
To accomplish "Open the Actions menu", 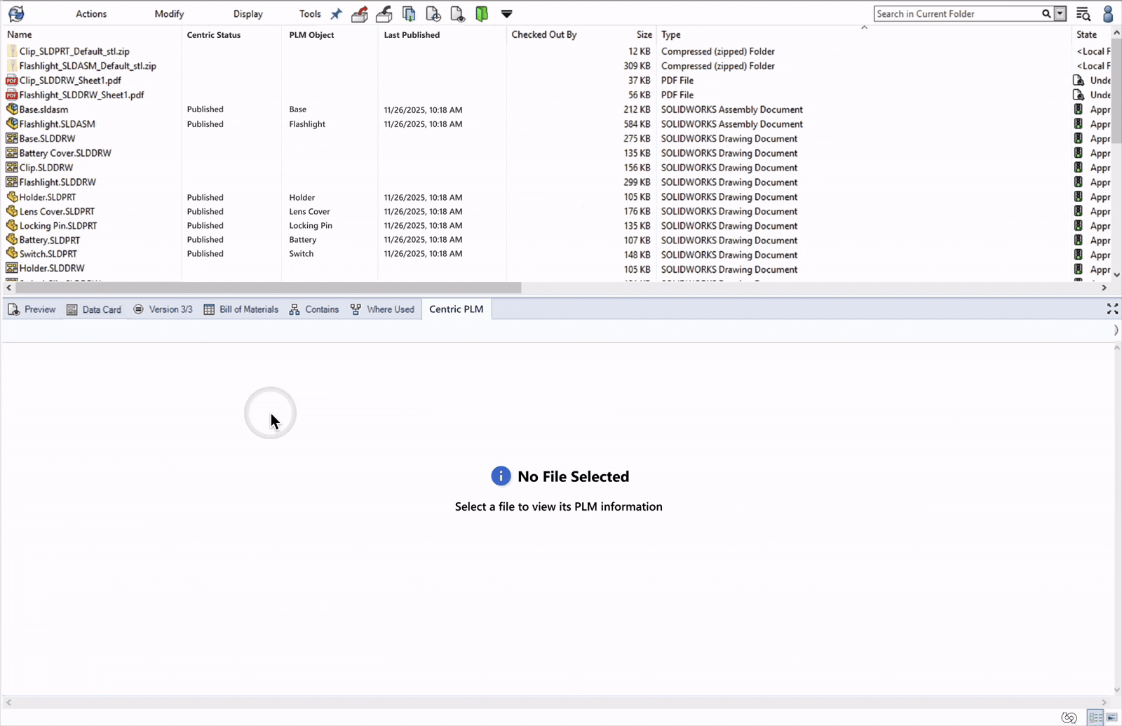I will pos(91,14).
